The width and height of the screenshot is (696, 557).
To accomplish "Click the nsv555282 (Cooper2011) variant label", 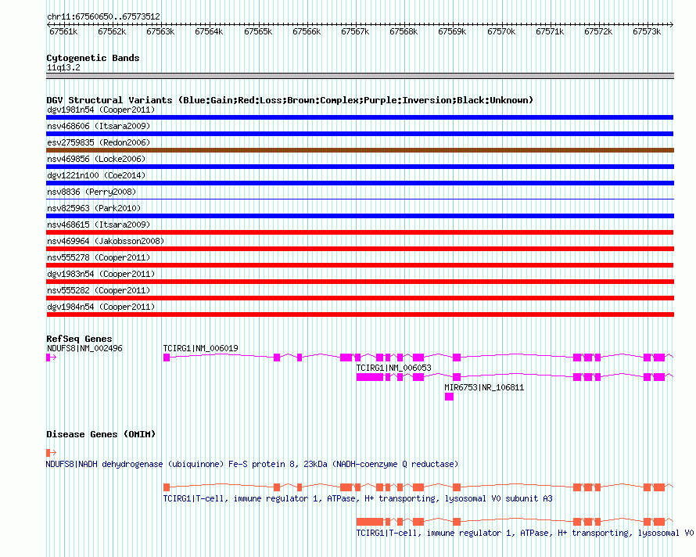I will click(x=99, y=290).
